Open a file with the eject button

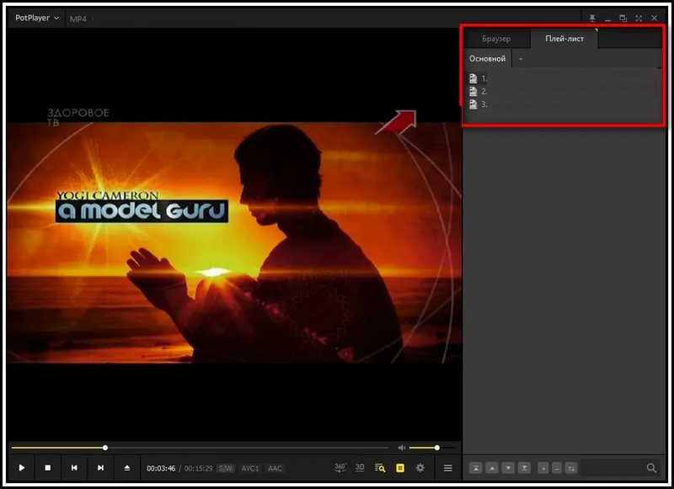127,468
